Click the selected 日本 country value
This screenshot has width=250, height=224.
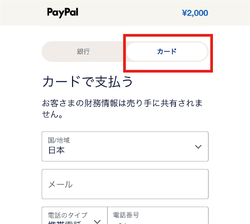click(56, 150)
